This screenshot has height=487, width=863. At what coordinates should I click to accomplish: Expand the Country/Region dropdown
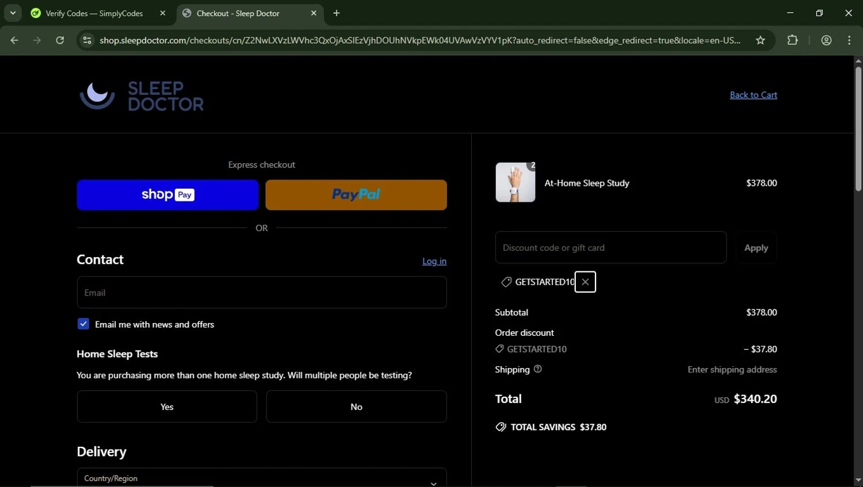click(262, 478)
